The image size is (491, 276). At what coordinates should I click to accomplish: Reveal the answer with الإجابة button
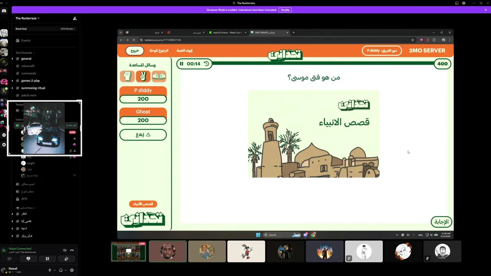click(442, 222)
